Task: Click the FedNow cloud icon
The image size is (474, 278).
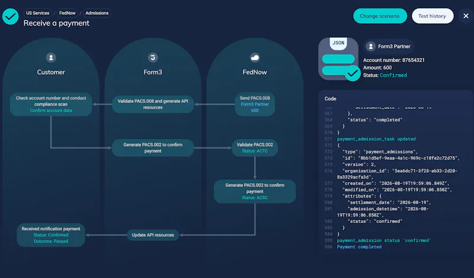Action: coord(255,57)
